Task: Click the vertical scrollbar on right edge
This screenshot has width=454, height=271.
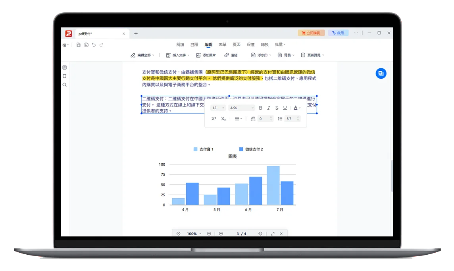Action: pyautogui.click(x=392, y=175)
